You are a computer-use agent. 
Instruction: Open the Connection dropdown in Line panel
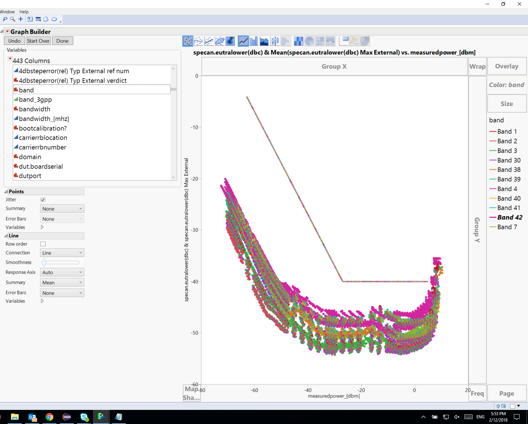pyautogui.click(x=62, y=253)
